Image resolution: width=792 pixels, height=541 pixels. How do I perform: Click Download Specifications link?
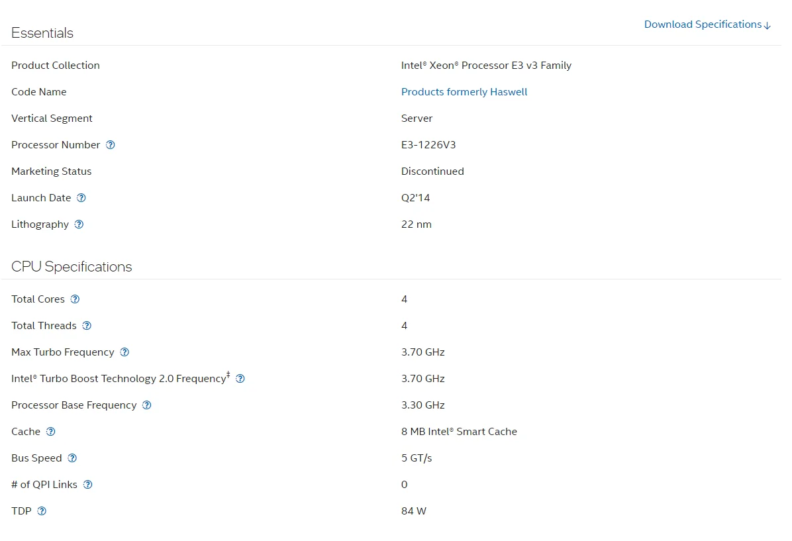[707, 25]
